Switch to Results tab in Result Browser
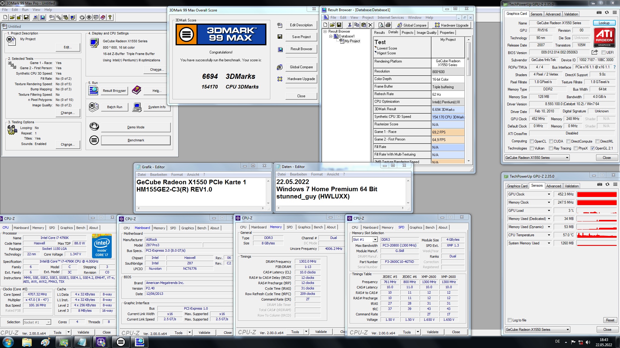620x348 pixels. pyautogui.click(x=379, y=33)
